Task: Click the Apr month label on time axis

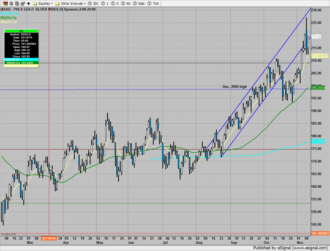Action: (66, 243)
